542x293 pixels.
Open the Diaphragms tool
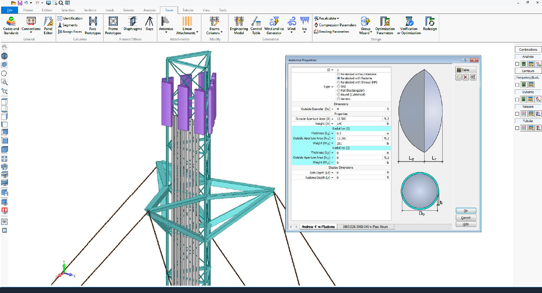point(132,25)
